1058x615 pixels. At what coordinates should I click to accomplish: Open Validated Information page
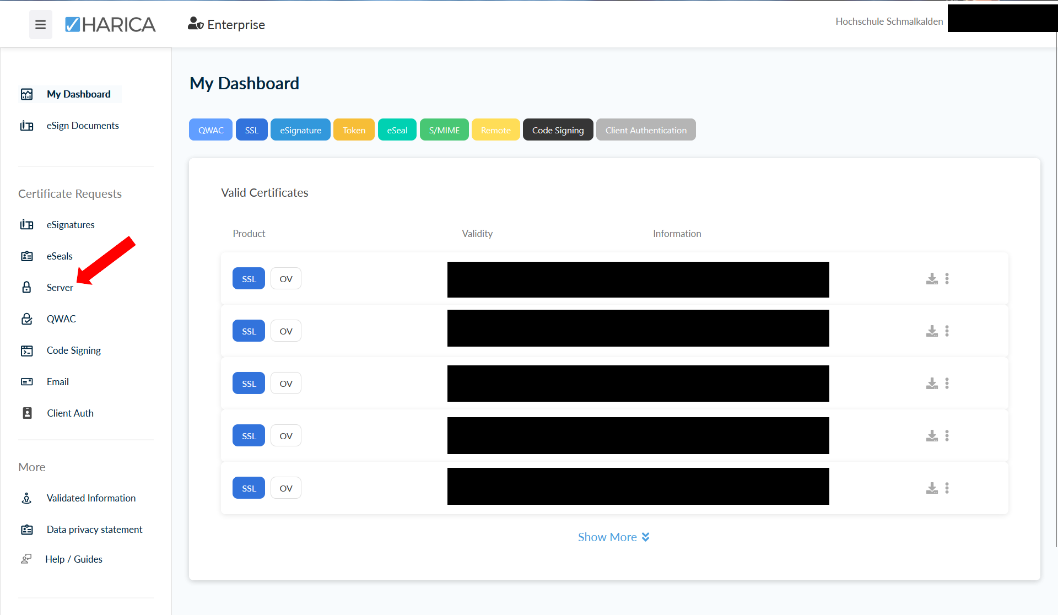click(91, 498)
